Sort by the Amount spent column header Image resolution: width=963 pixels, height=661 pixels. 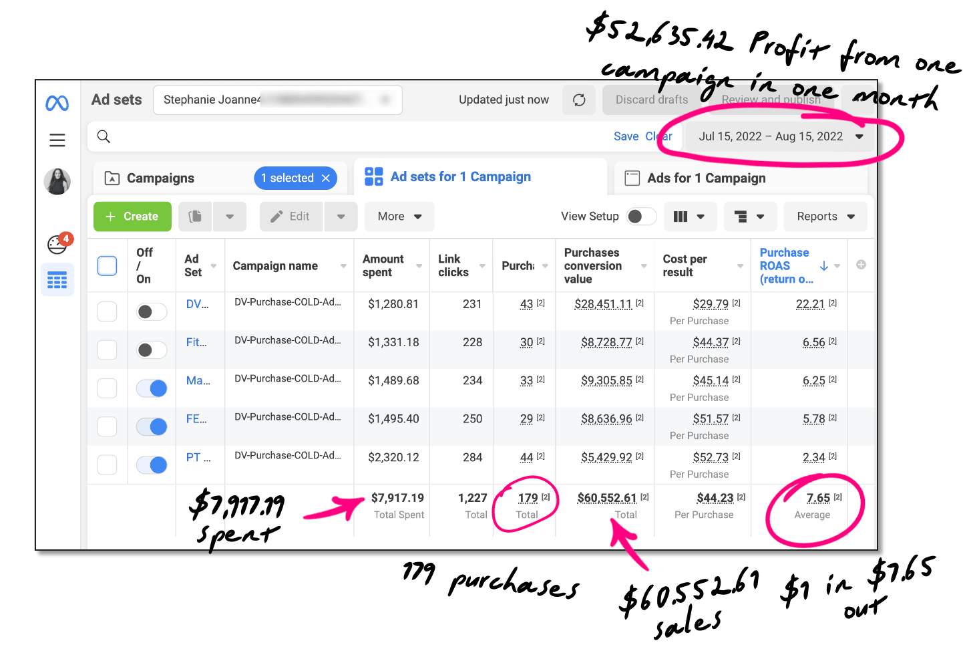point(383,266)
